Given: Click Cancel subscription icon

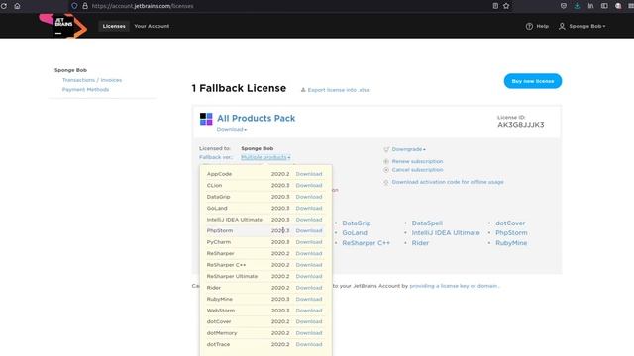Looking at the screenshot, I should click(x=386, y=170).
